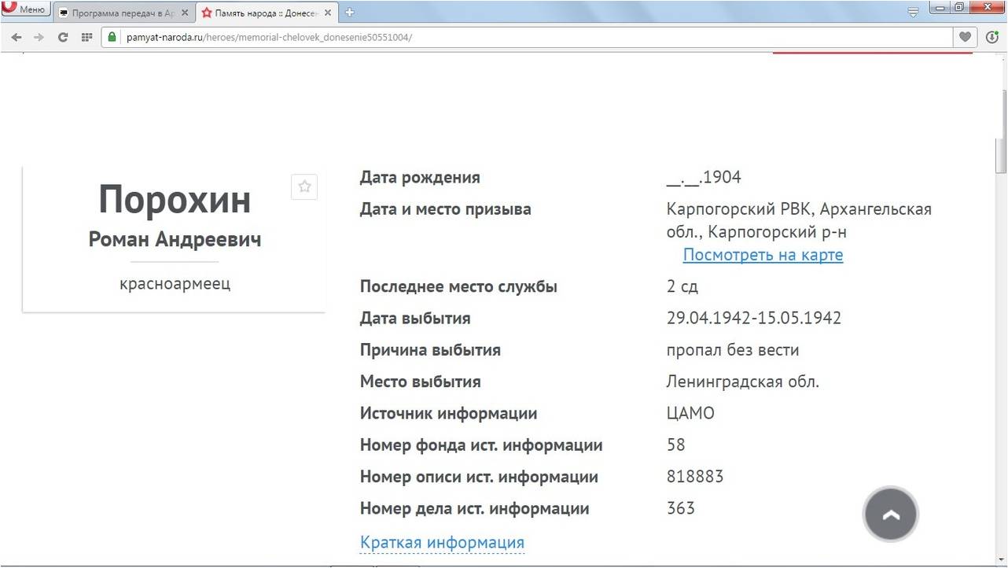Screen dimensions: 1008x568
Task: Mark Порохин as favorite with star
Action: (304, 186)
